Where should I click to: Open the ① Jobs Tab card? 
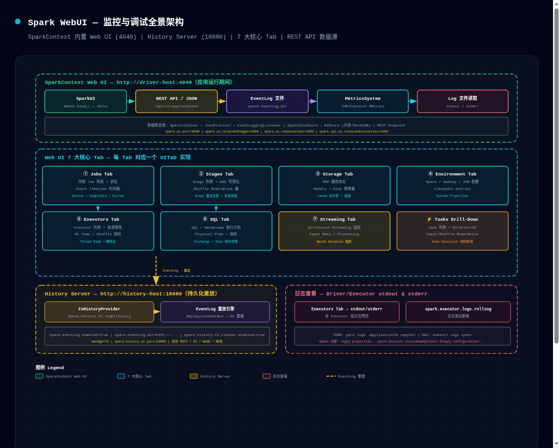click(98, 186)
